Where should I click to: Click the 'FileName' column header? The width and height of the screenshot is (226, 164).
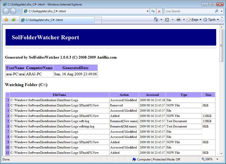click(x=59, y=95)
